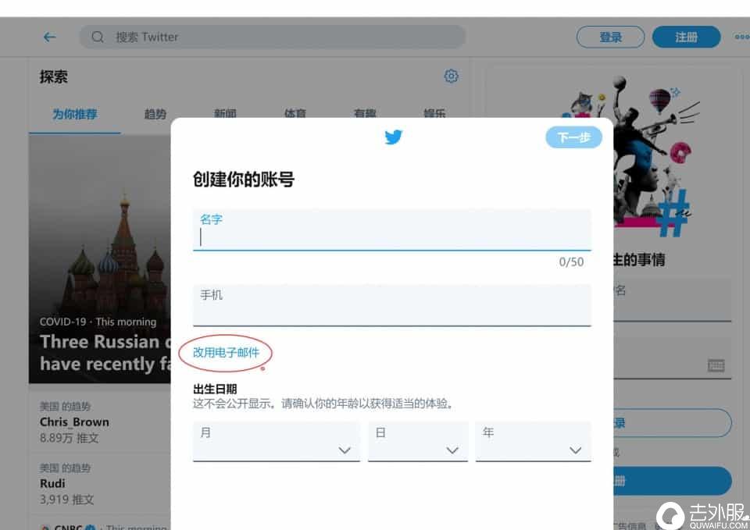Click inside the 名字 name input field
This screenshot has height=530, width=750.
click(391, 236)
